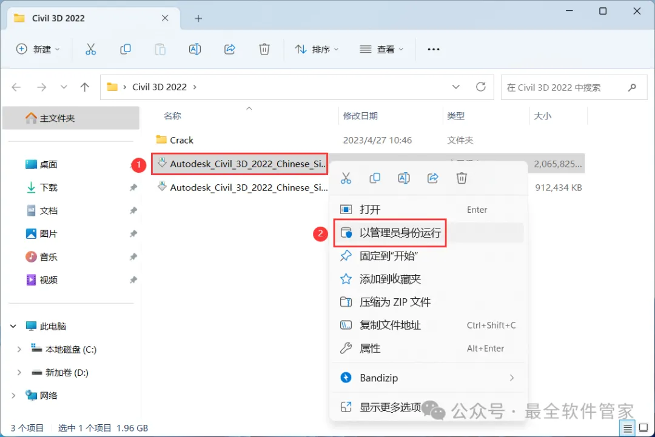Refresh the Civil 3D 2022 folder
The width and height of the screenshot is (655, 437).
[x=481, y=87]
